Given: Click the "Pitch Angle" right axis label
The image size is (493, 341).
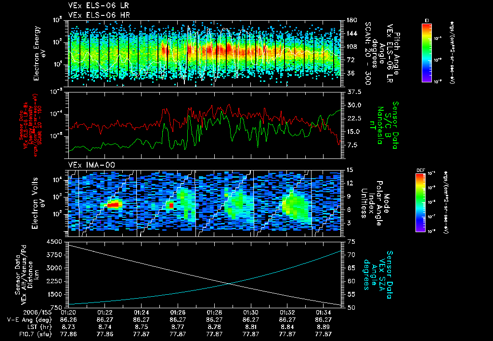Looking at the screenshot, I should pyautogui.click(x=397, y=54).
